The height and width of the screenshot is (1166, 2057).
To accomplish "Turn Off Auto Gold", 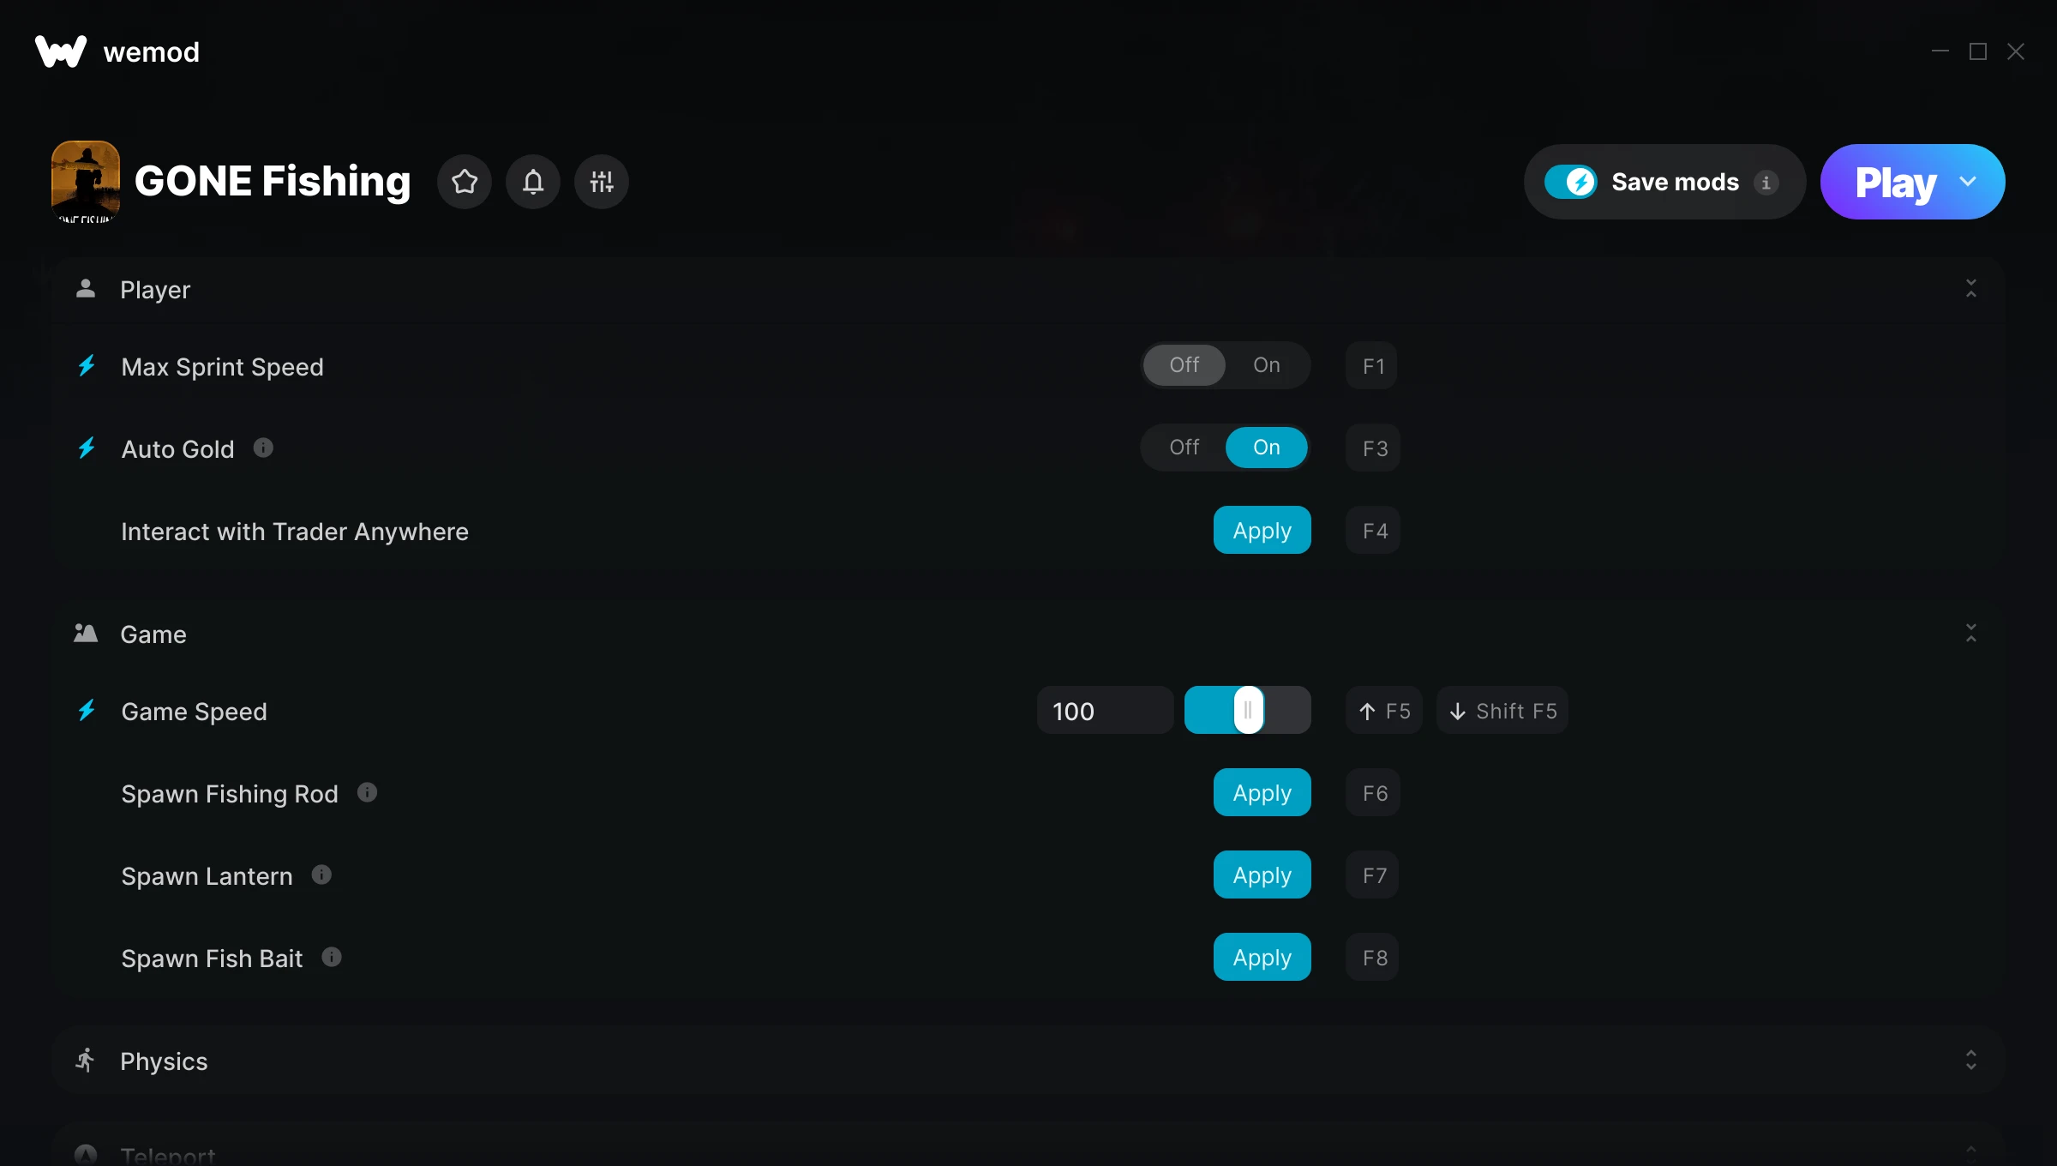I will click(1184, 448).
